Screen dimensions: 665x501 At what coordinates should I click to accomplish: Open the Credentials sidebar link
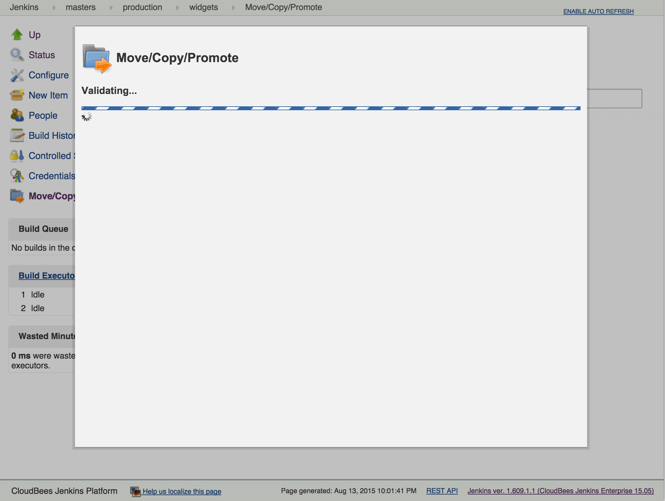tap(52, 176)
